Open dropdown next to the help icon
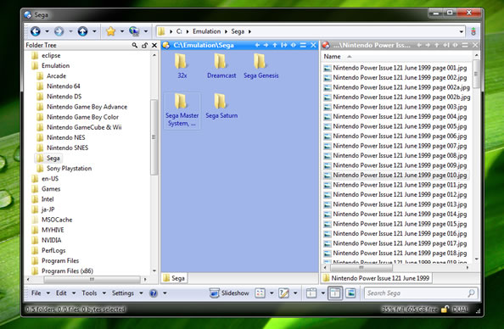This screenshot has height=329, width=504. pos(165,293)
